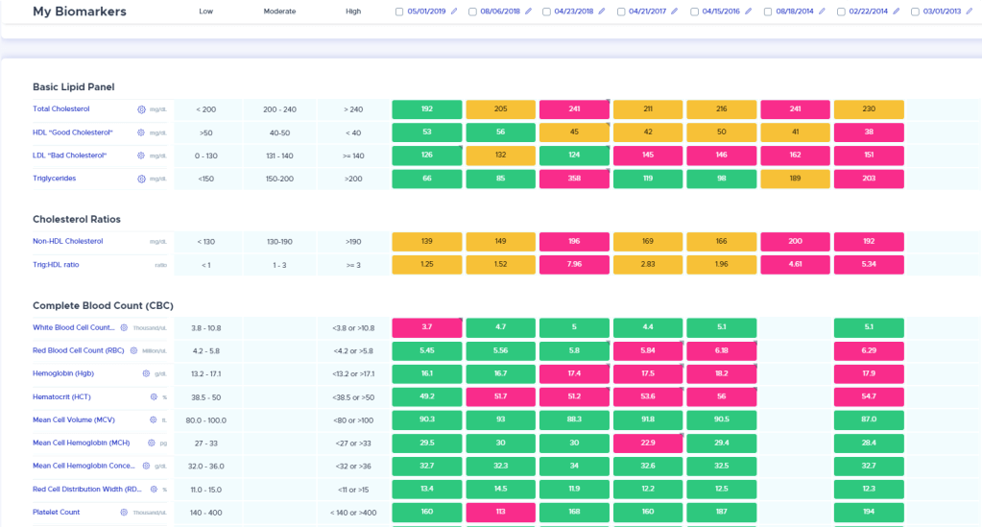Click gear icon next to Platelet Count

click(124, 513)
